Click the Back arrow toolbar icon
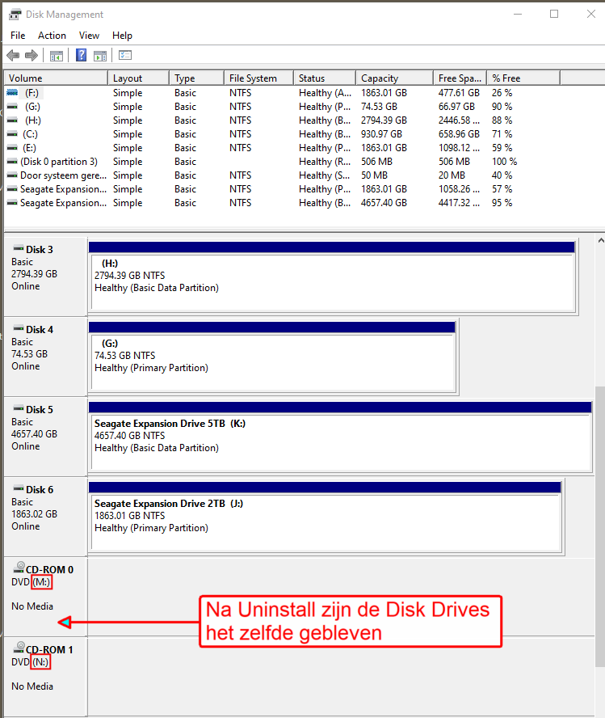This screenshot has width=605, height=718. click(13, 56)
